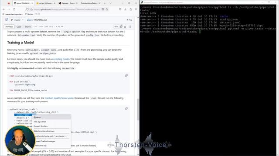This screenshot has width=279, height=156.
Task: Copy raw file with the copy icon
Action: [121, 27]
